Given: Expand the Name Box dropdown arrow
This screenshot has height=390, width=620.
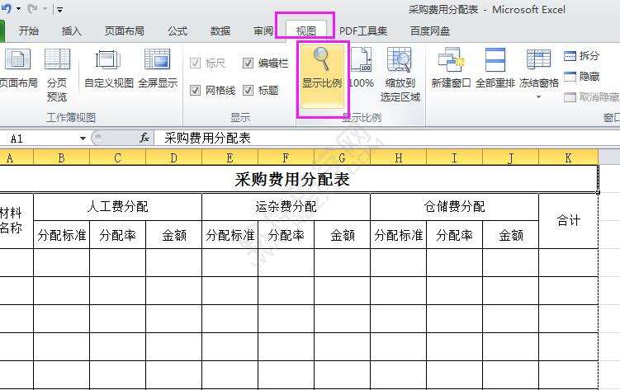Looking at the screenshot, I should click(83, 139).
